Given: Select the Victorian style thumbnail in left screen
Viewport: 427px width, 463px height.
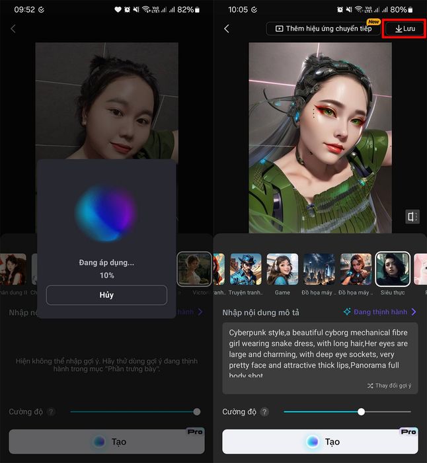Looking at the screenshot, I should (194, 269).
